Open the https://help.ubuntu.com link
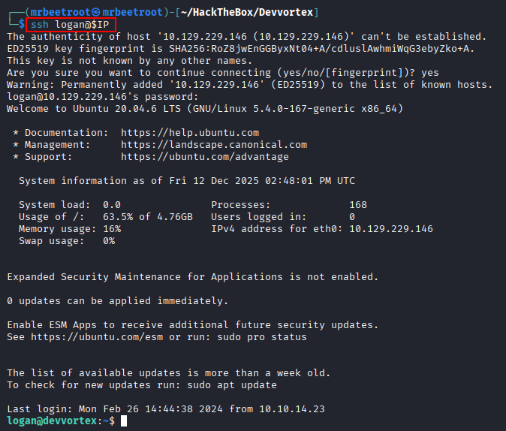The width and height of the screenshot is (506, 431). [x=190, y=133]
